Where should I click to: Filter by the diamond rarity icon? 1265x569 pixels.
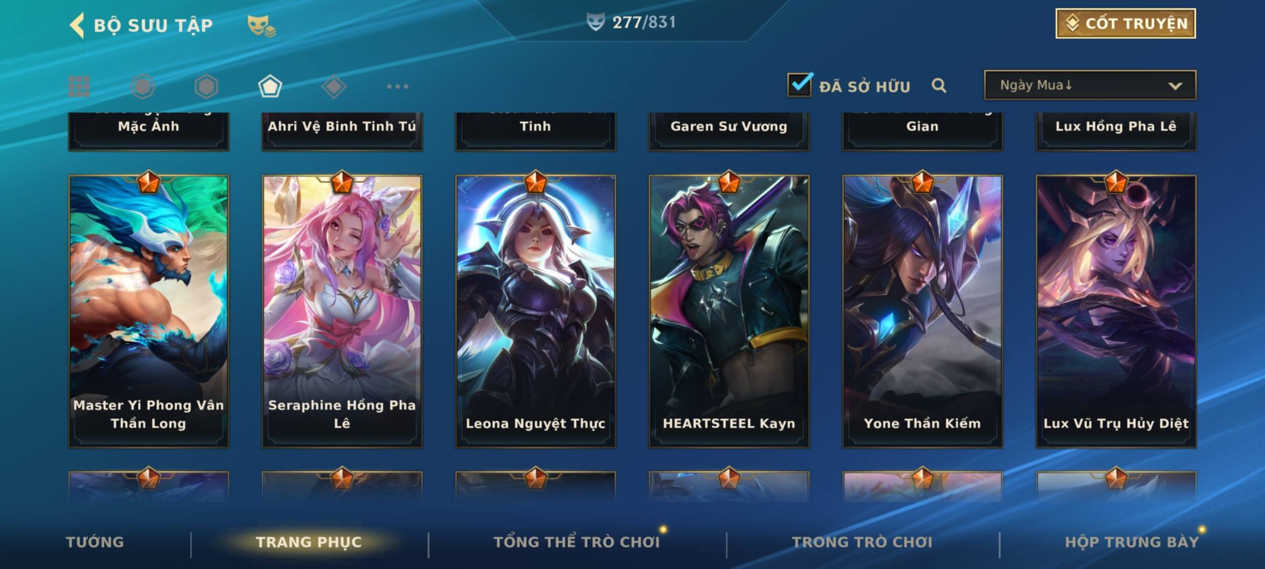click(334, 86)
